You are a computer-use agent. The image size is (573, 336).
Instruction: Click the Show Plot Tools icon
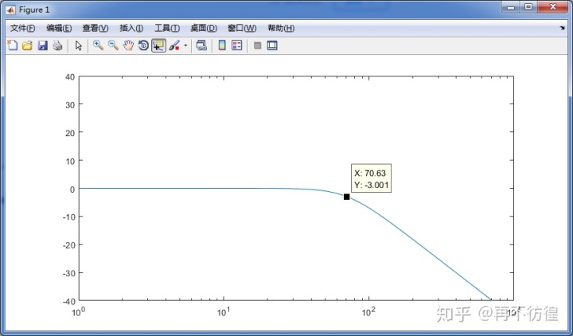(272, 45)
